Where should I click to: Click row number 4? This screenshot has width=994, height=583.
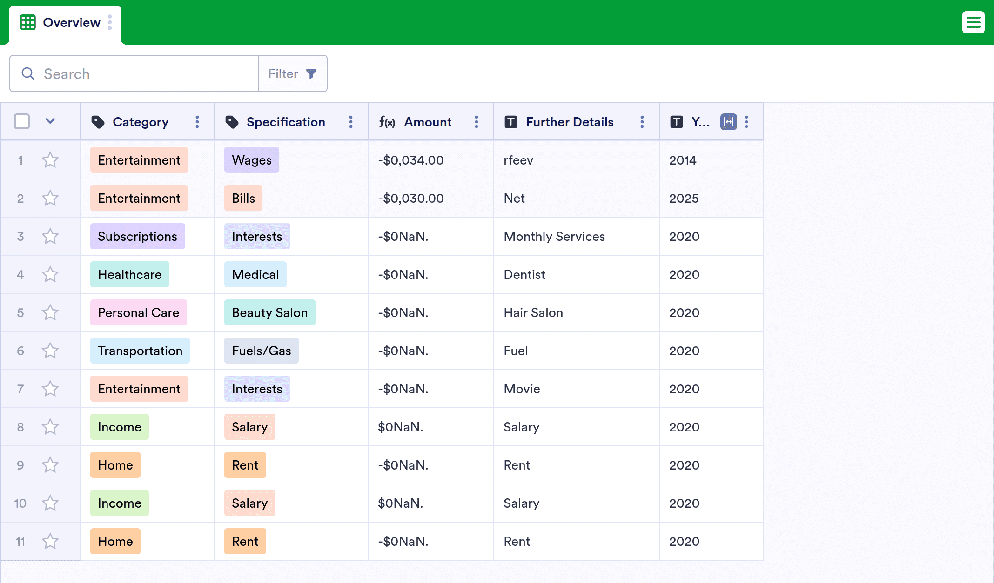click(x=20, y=274)
